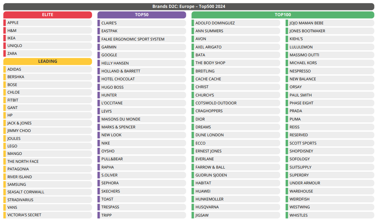
Task: Click the UNDER ARMOUR brand row
Action: click(330, 183)
